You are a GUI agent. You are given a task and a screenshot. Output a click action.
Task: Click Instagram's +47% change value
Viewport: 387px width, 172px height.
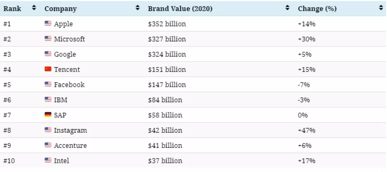307,130
